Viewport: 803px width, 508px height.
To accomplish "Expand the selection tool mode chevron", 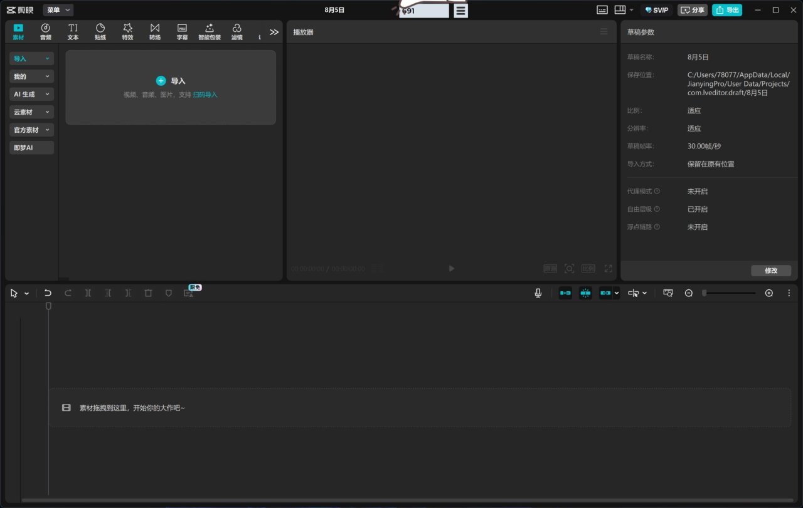I will 26,293.
